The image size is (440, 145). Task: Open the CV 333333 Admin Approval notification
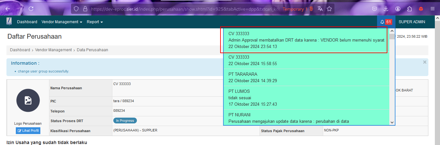[306, 40]
